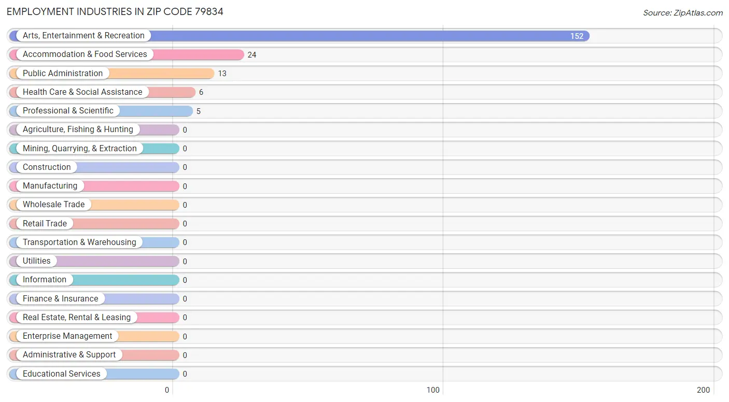Click the 24 value beside Accommodation bar
This screenshot has height=402, width=729.
(x=252, y=55)
